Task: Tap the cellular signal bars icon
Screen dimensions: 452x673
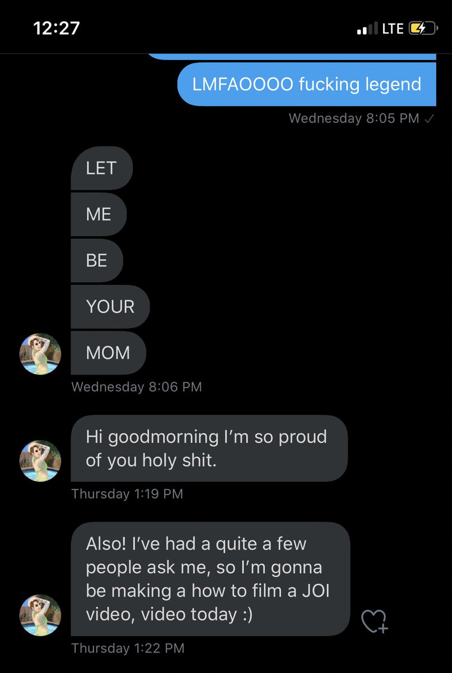Action: tap(367, 29)
